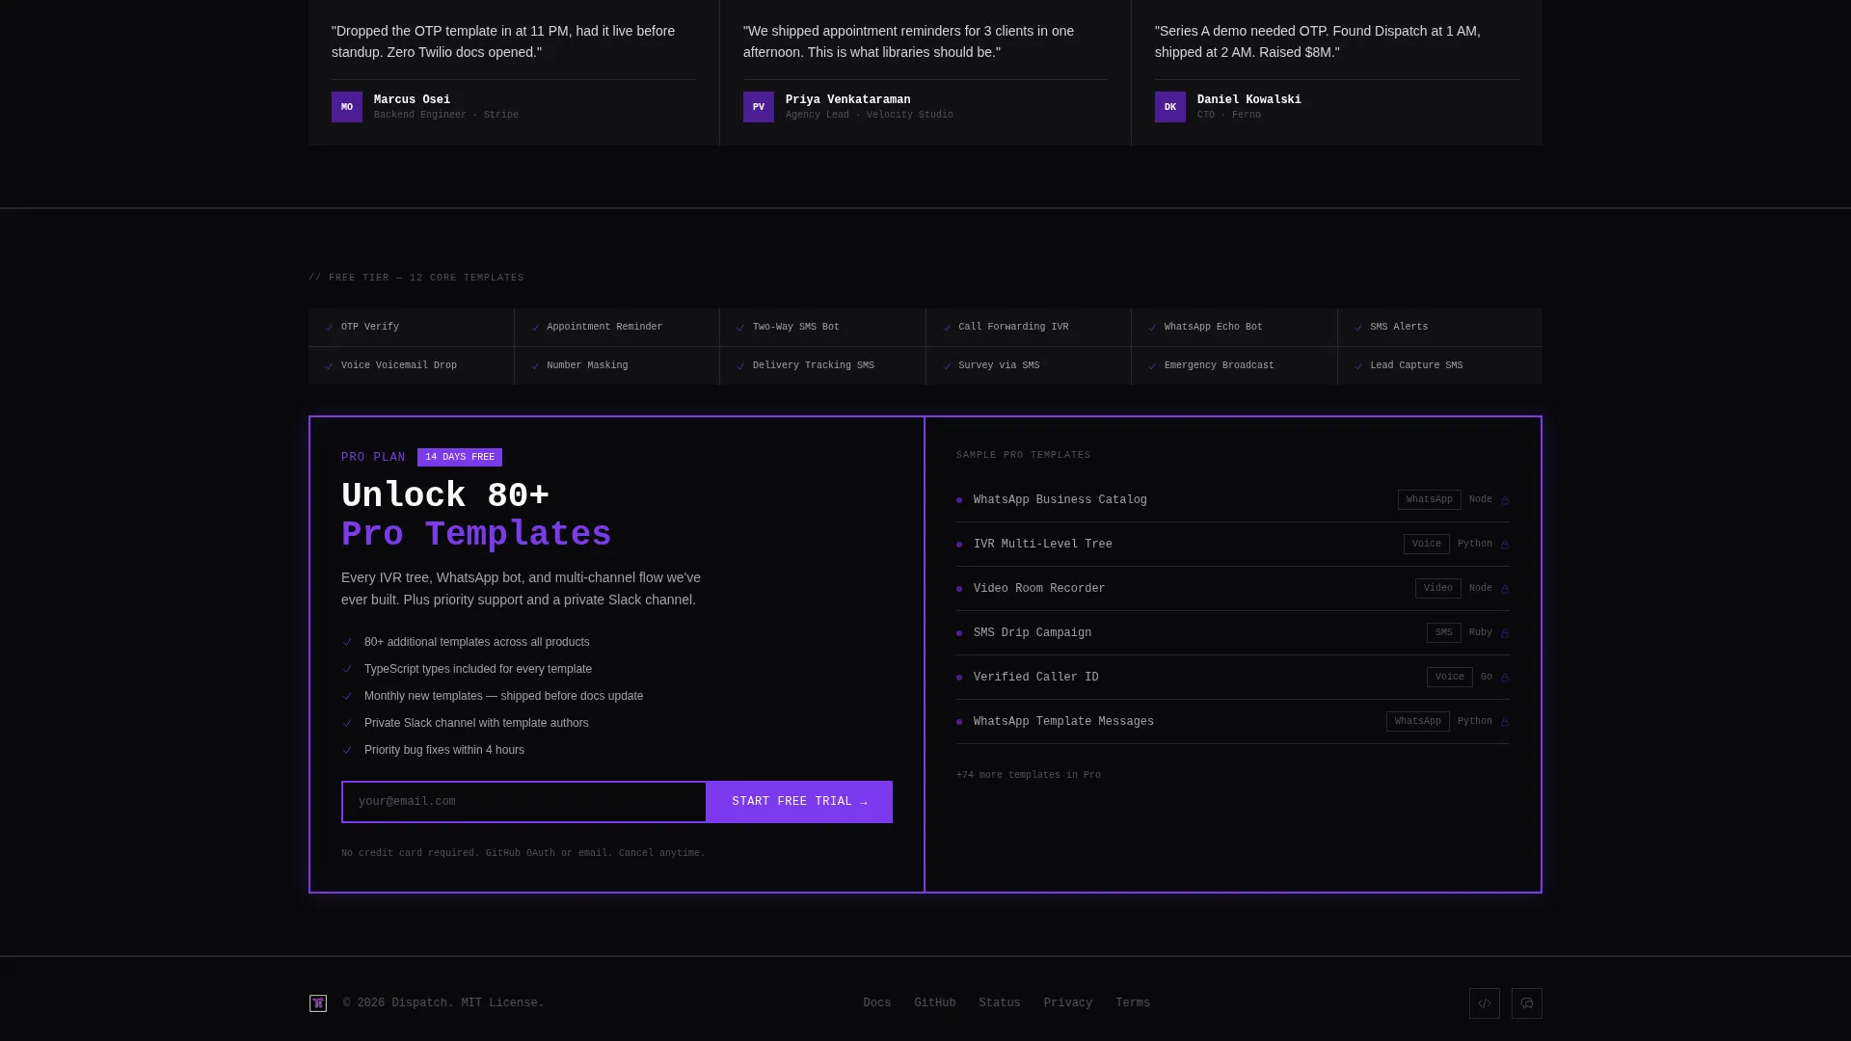Open the IVR Multi-Level Tree pro template
This screenshot has width=1851, height=1041.
(1233, 545)
